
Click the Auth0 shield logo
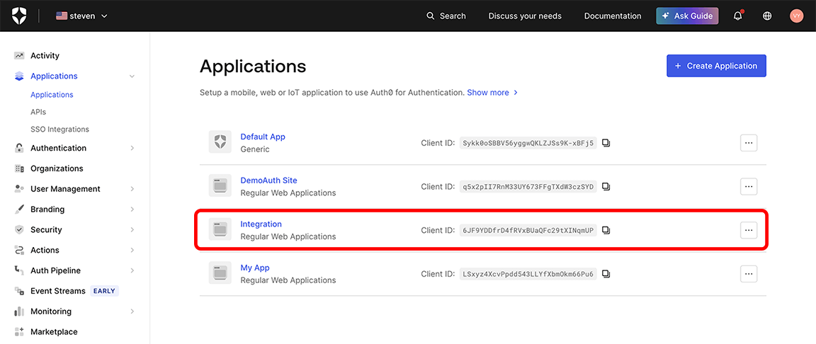pos(19,16)
